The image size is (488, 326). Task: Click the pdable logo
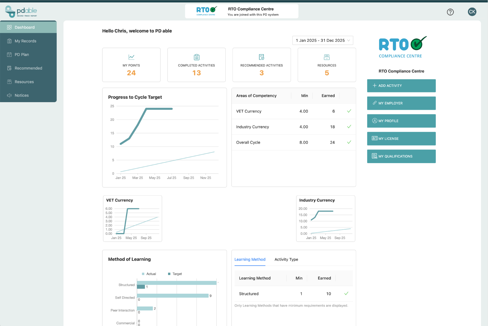coord(21,12)
